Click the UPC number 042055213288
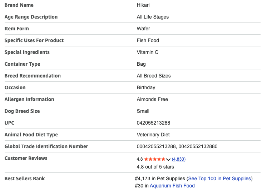The width and height of the screenshot is (262, 191). coord(153,123)
